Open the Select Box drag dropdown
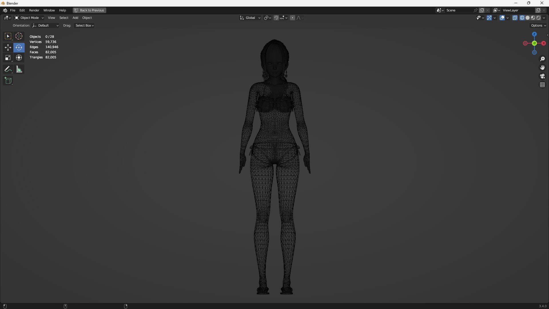Image resolution: width=549 pixels, height=309 pixels. (x=84, y=25)
